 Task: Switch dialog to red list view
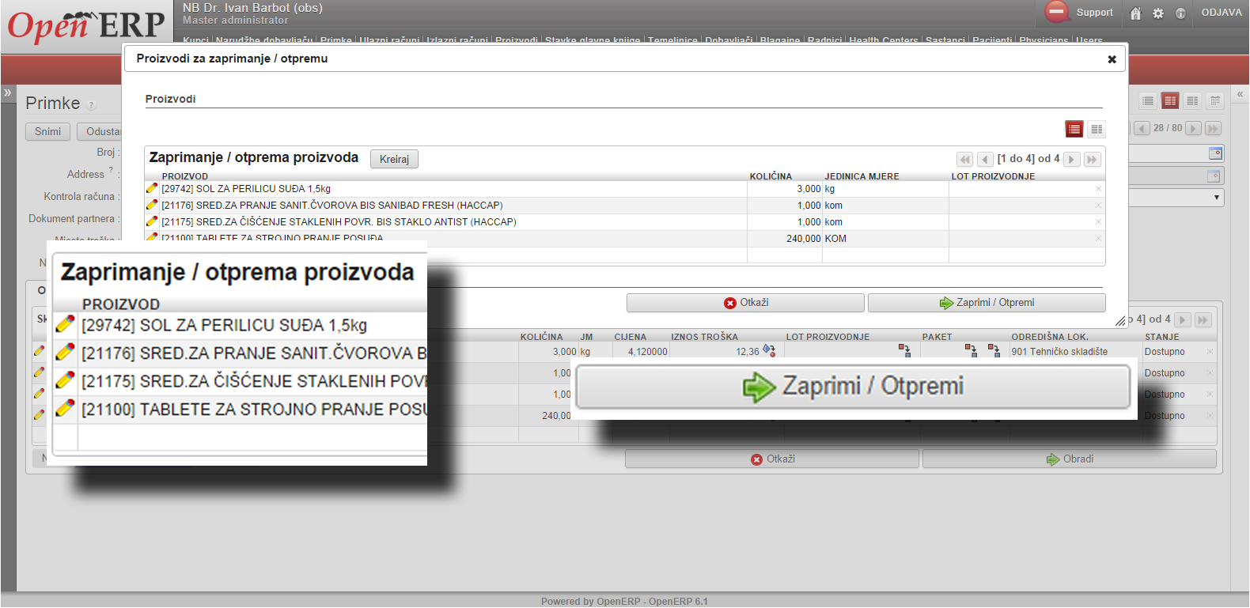coord(1074,129)
